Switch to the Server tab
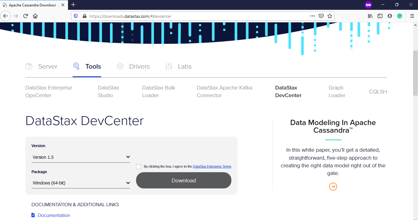418x220 pixels. pos(41,66)
